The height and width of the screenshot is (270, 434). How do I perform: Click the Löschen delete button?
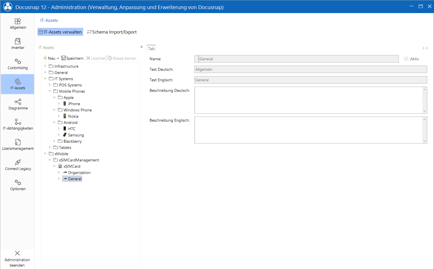pos(96,58)
